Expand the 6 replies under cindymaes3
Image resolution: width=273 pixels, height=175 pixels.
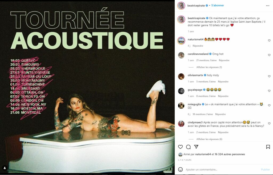coord(209,139)
